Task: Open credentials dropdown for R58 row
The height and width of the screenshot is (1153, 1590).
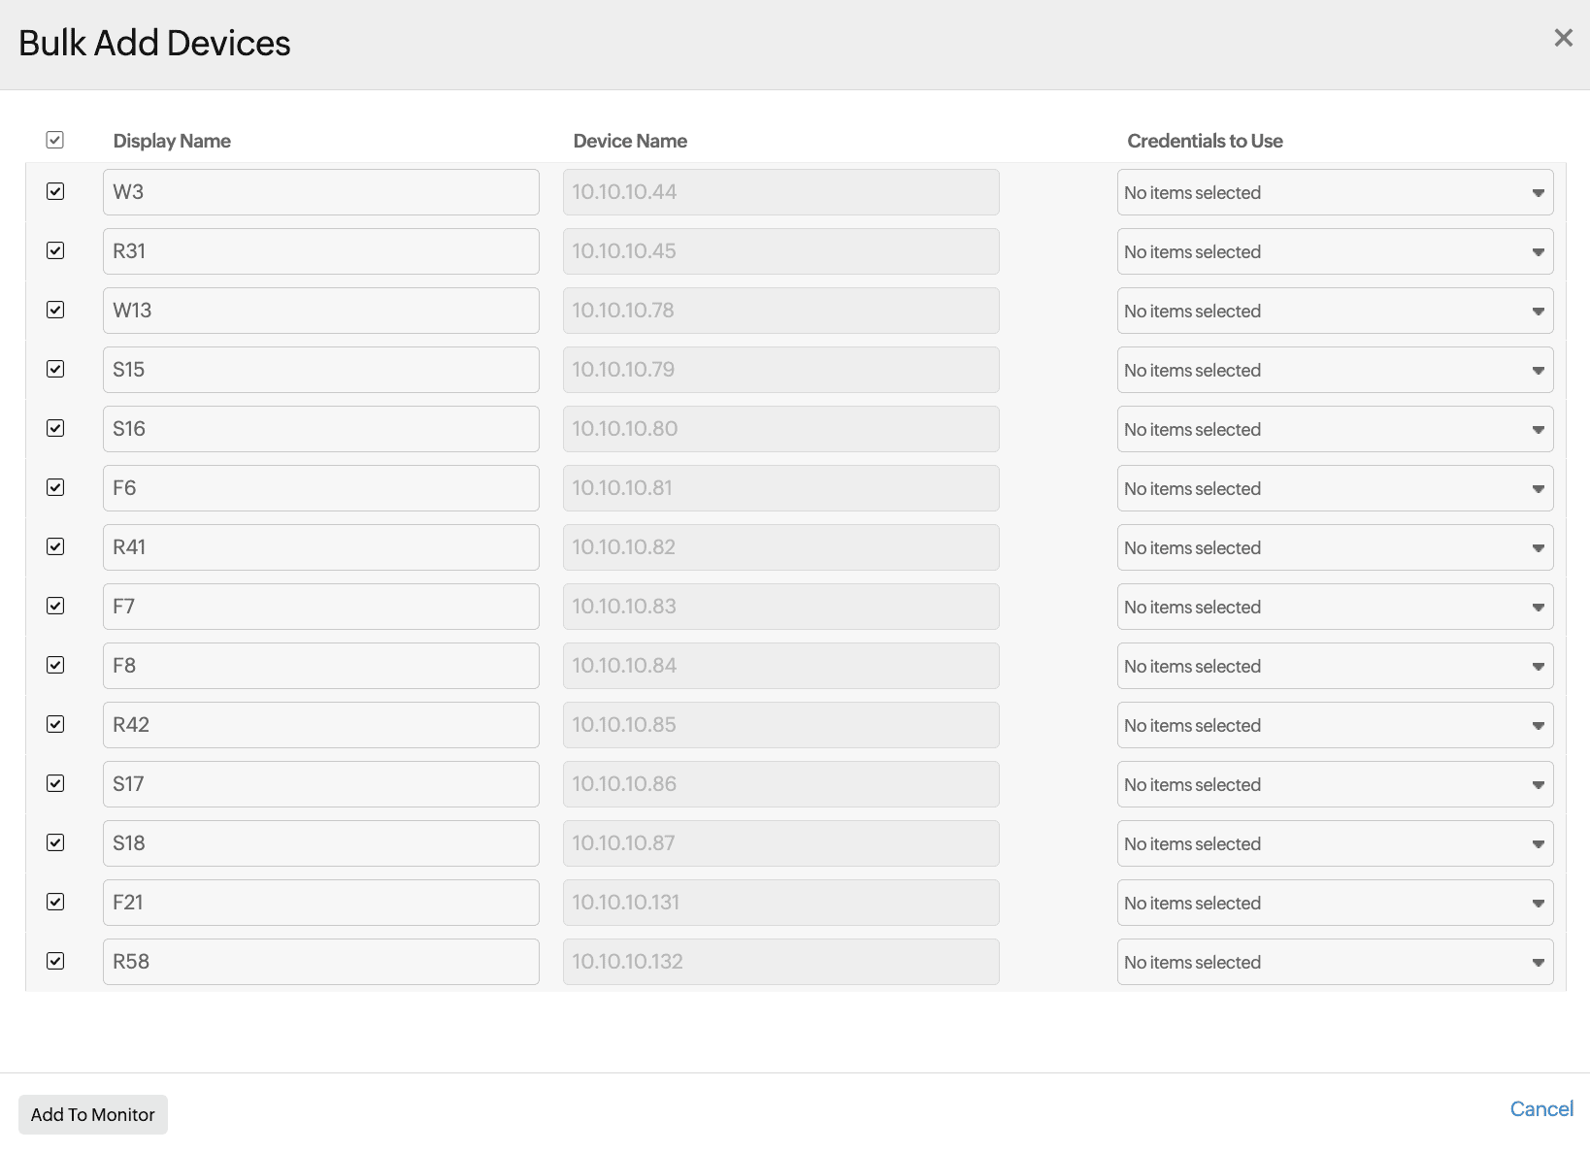Action: 1334,963
